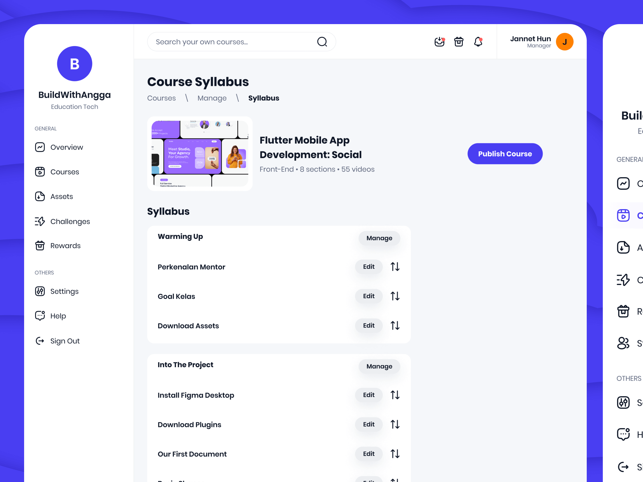The width and height of the screenshot is (643, 482).
Task: Reorder Download Assets using its sort arrows
Action: click(395, 325)
